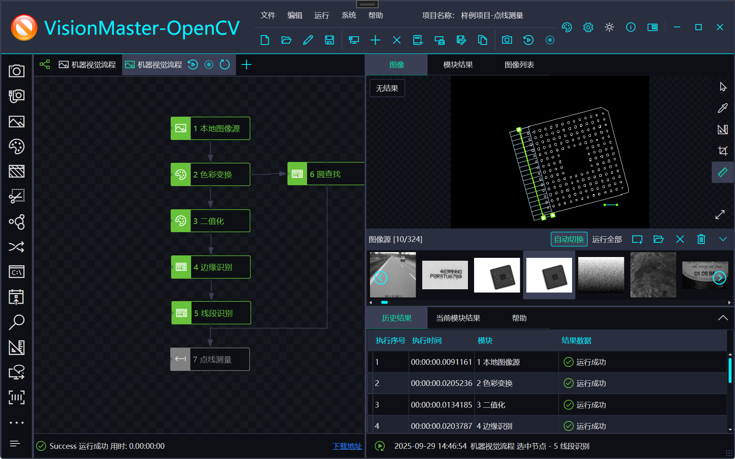
Task: Collapse the results panel chevron
Action: (723, 318)
